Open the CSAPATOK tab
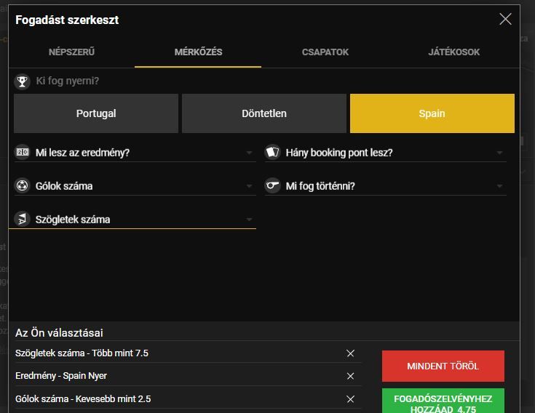This screenshot has height=413, width=535. tap(325, 52)
